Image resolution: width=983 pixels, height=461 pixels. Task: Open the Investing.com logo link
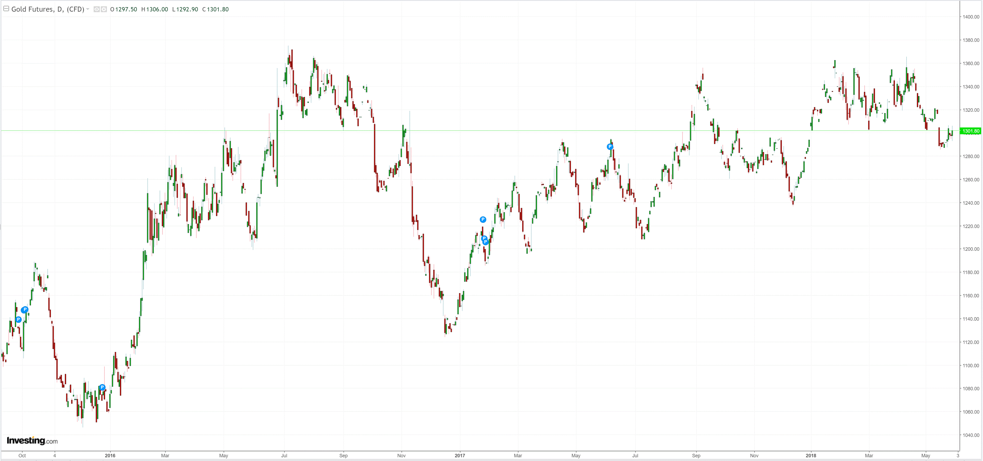(x=32, y=441)
